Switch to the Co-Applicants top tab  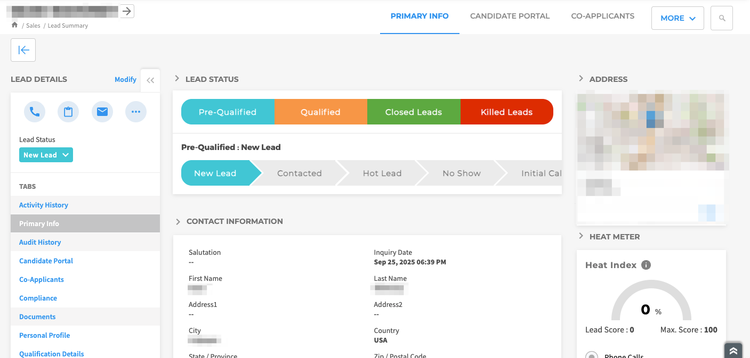603,16
